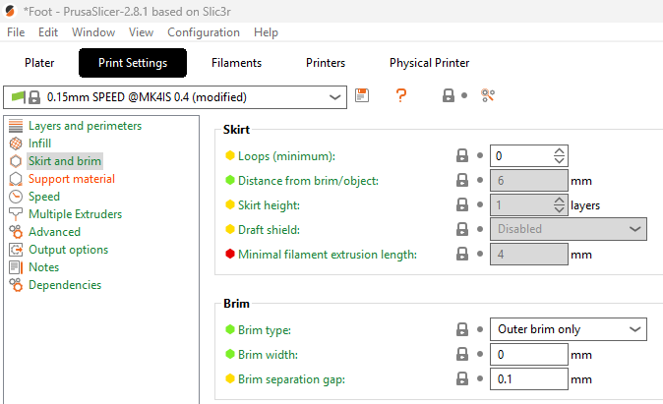Screen dimensions: 663x404
Task: Click the Multiple Extruders funnel icon
Action: coord(16,214)
